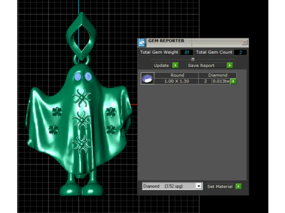Viewport: 285px width, 213px height.
Task: Click green arrow beside 0.013tw value
Action: tap(233, 81)
